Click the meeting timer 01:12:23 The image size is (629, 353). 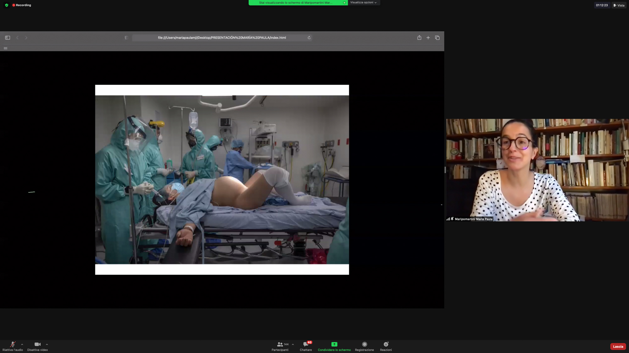click(x=602, y=5)
